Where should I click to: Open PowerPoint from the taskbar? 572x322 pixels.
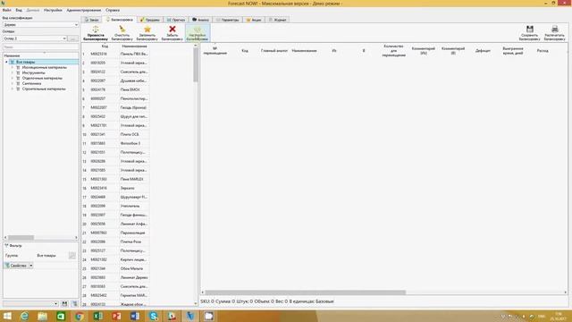116,316
